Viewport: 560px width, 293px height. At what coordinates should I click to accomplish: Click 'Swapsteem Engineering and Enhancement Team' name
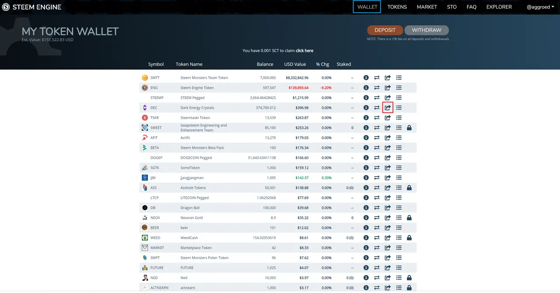[204, 128]
